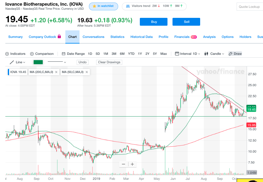Viewport: 263px width, 182px height.
Task: Select the 1M range
Action: pos(106,54)
